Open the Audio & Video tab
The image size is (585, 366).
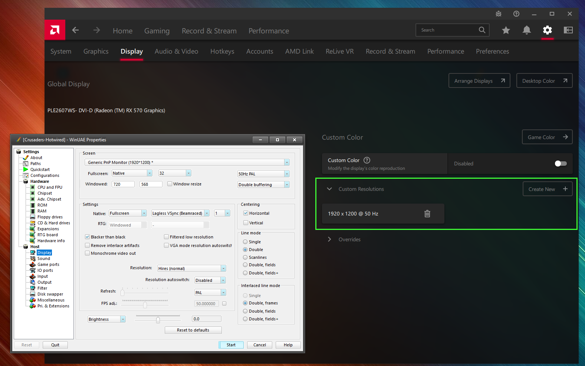[x=177, y=52]
